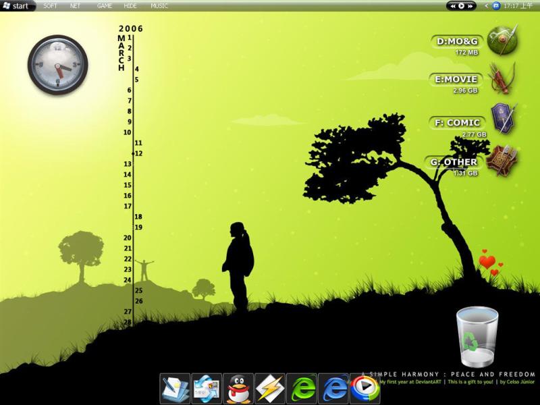Viewport: 540px width, 405px height.
Task: Select day 21 on the calendar
Action: 128,248
